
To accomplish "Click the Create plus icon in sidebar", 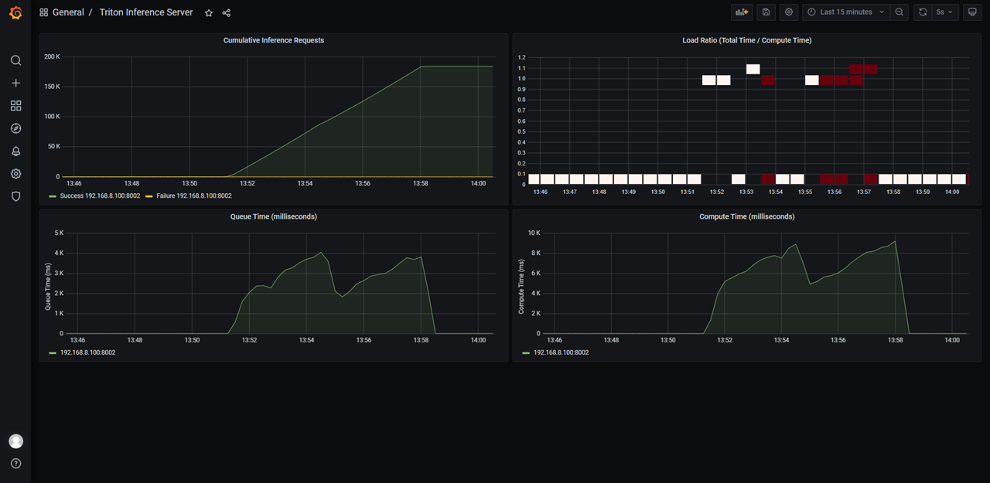I will (15, 83).
